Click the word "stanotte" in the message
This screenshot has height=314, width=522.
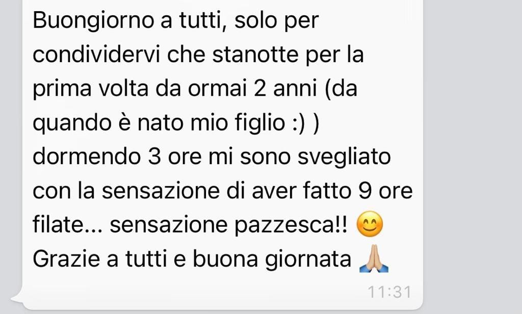[x=255, y=55]
